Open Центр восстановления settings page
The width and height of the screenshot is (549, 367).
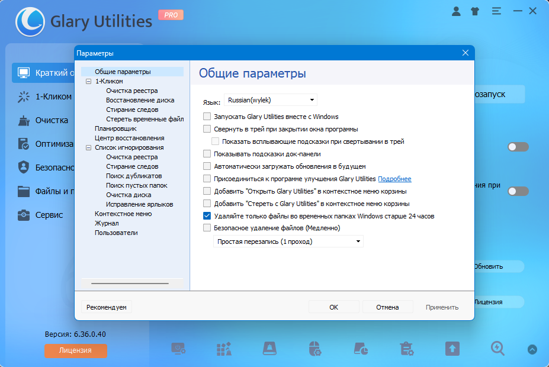[x=129, y=138]
